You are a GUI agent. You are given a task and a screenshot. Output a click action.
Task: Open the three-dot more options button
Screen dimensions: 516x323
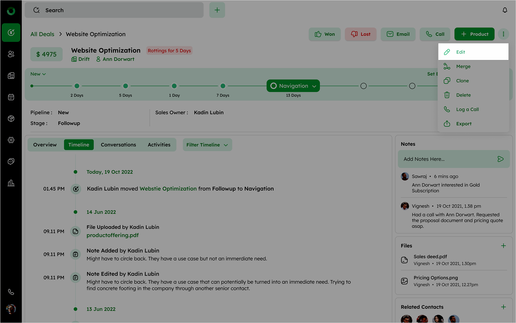click(x=503, y=34)
